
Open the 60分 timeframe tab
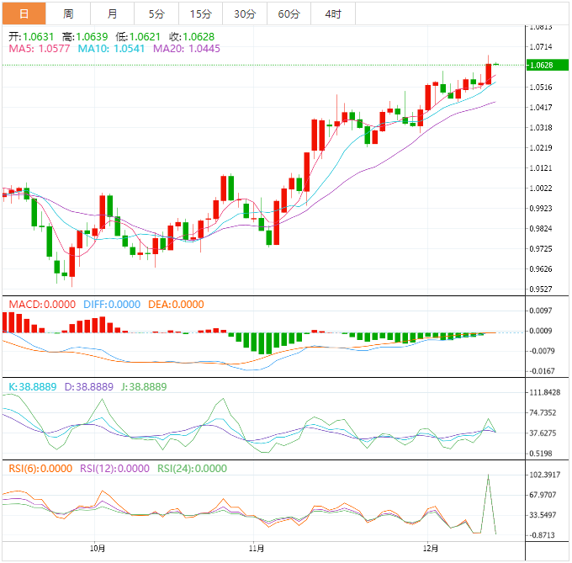[x=289, y=13]
